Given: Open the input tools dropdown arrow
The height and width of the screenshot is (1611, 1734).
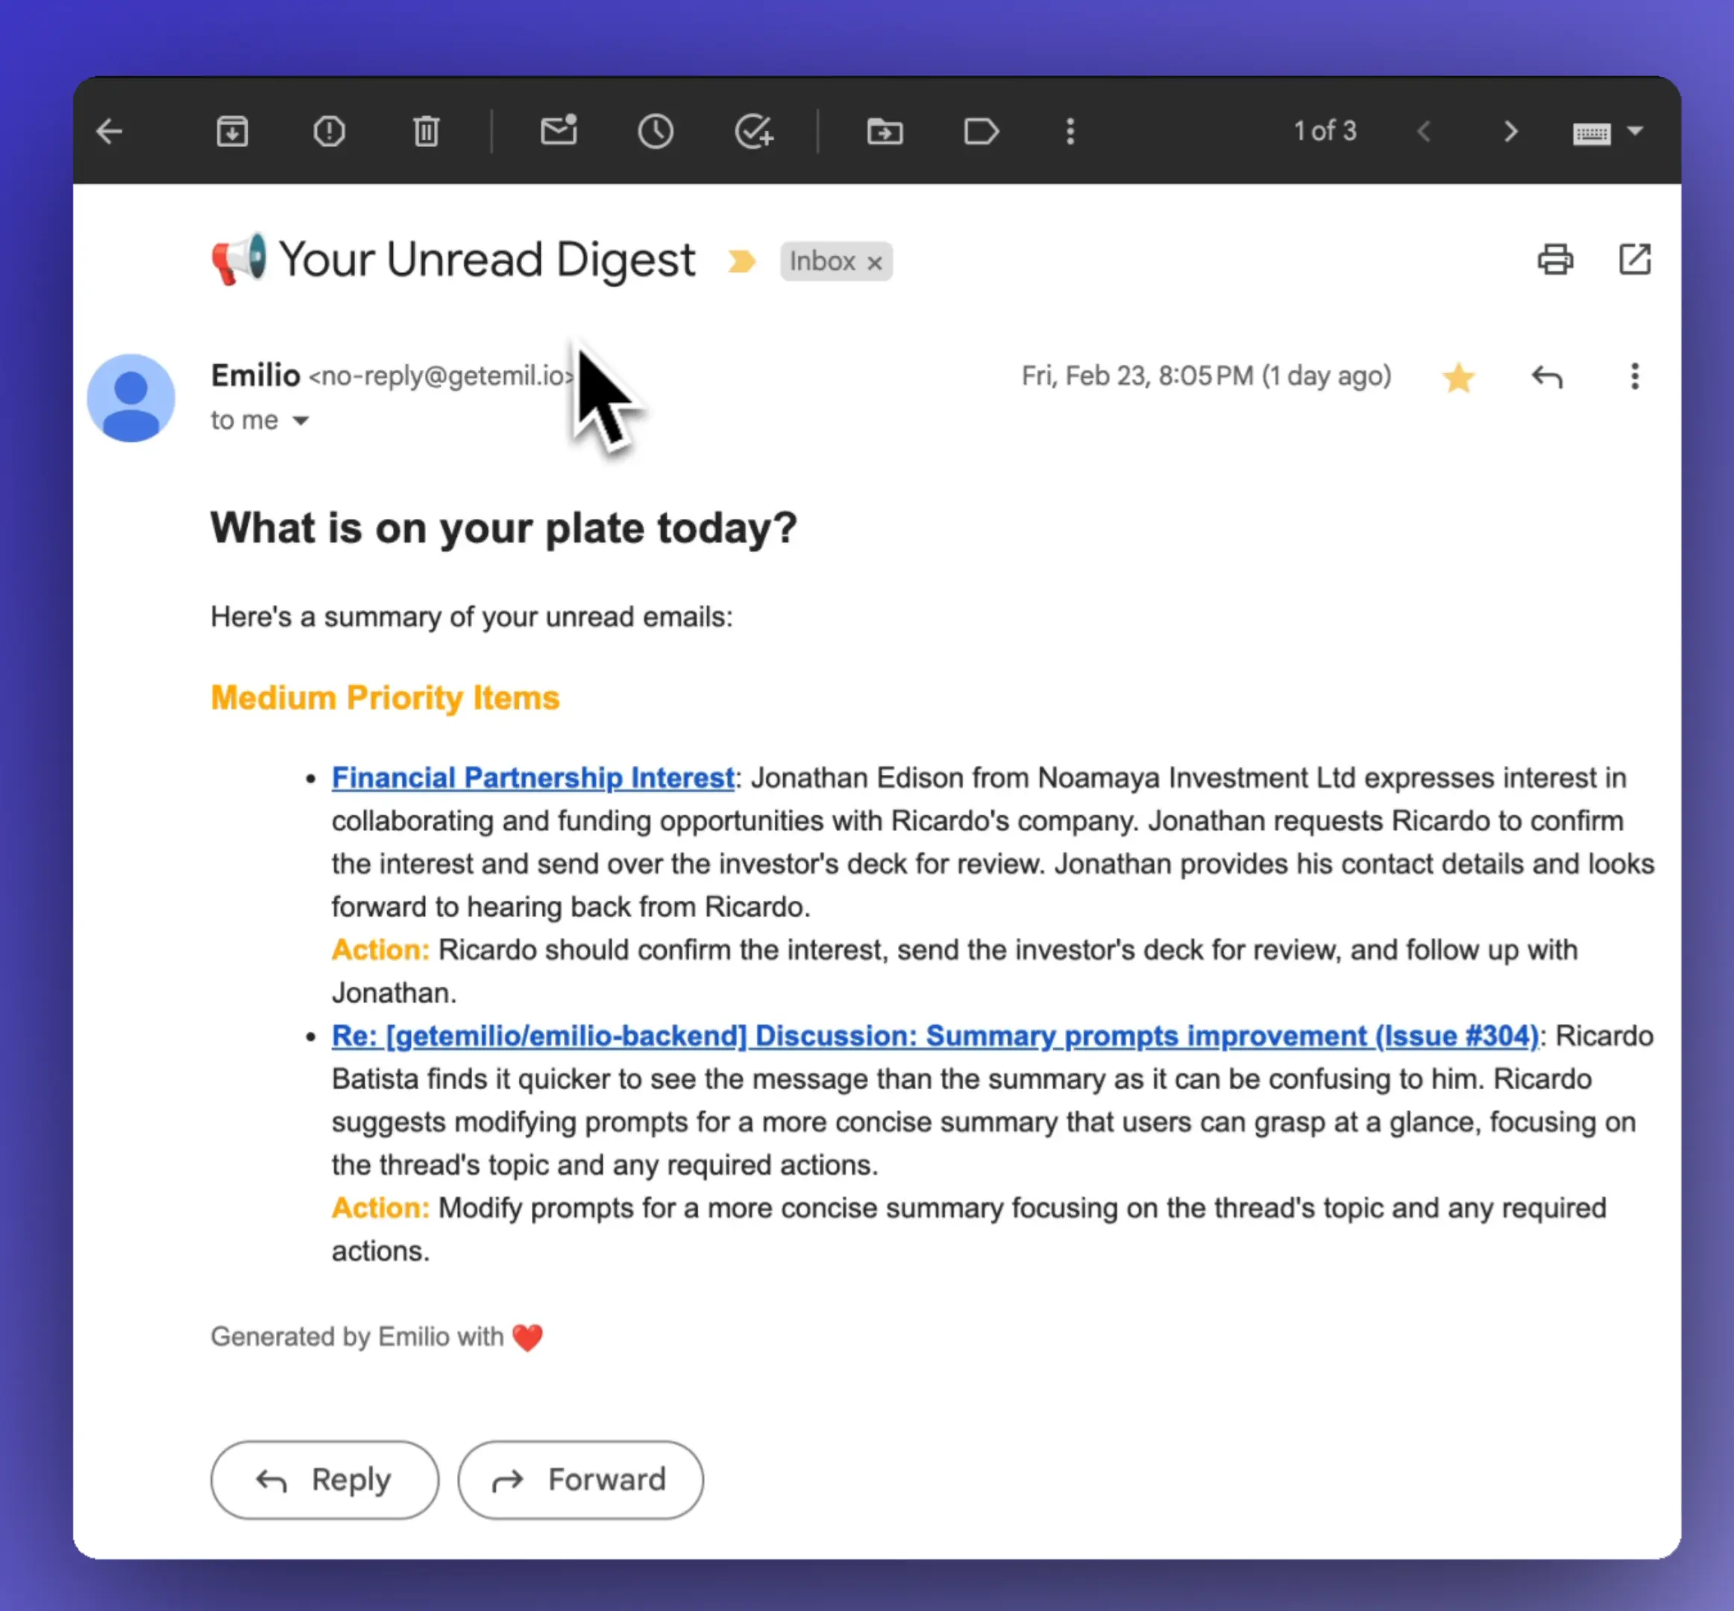Looking at the screenshot, I should (x=1636, y=133).
